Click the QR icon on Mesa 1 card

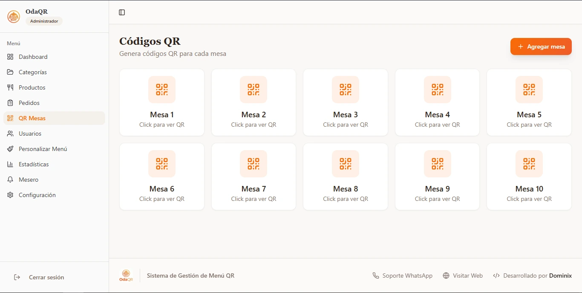(162, 90)
